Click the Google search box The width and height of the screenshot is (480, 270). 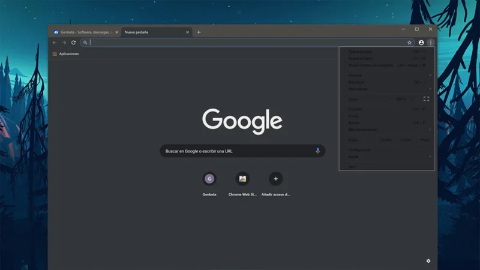[242, 151]
